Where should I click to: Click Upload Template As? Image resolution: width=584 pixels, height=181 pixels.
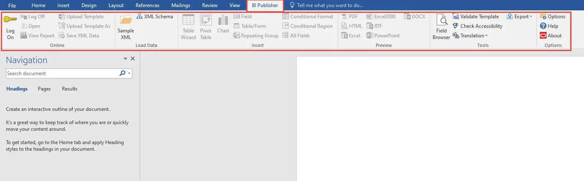pyautogui.click(x=84, y=26)
